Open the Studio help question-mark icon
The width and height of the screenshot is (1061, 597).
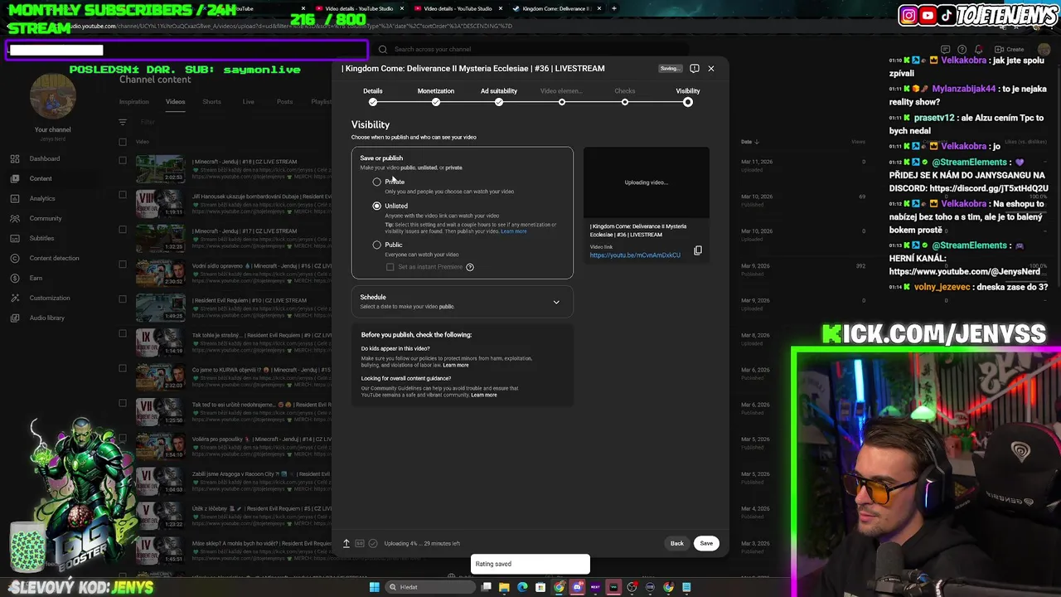tap(962, 49)
